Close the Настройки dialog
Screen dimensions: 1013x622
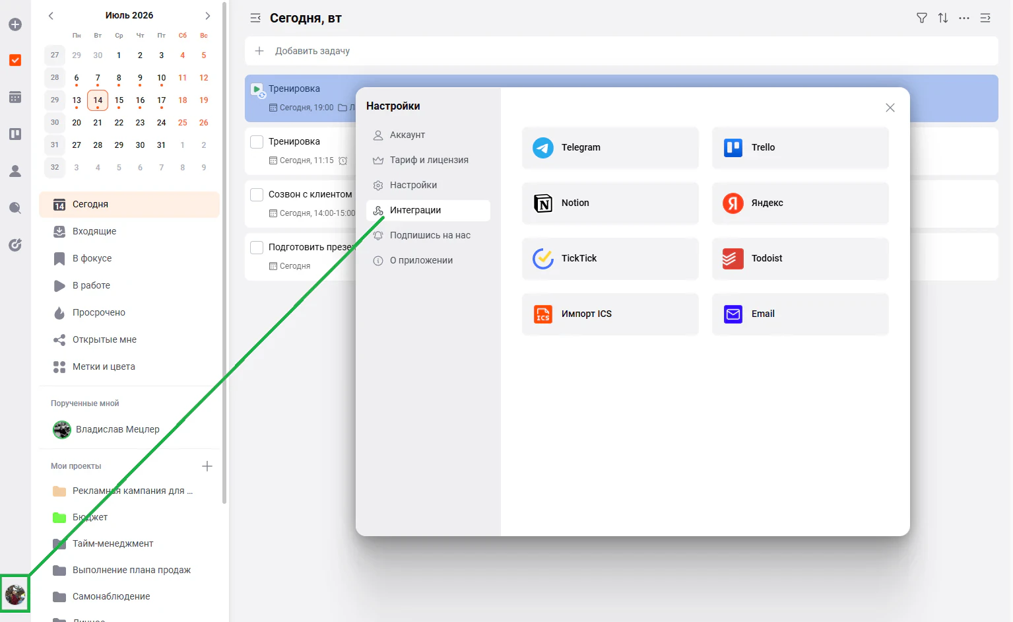click(890, 108)
